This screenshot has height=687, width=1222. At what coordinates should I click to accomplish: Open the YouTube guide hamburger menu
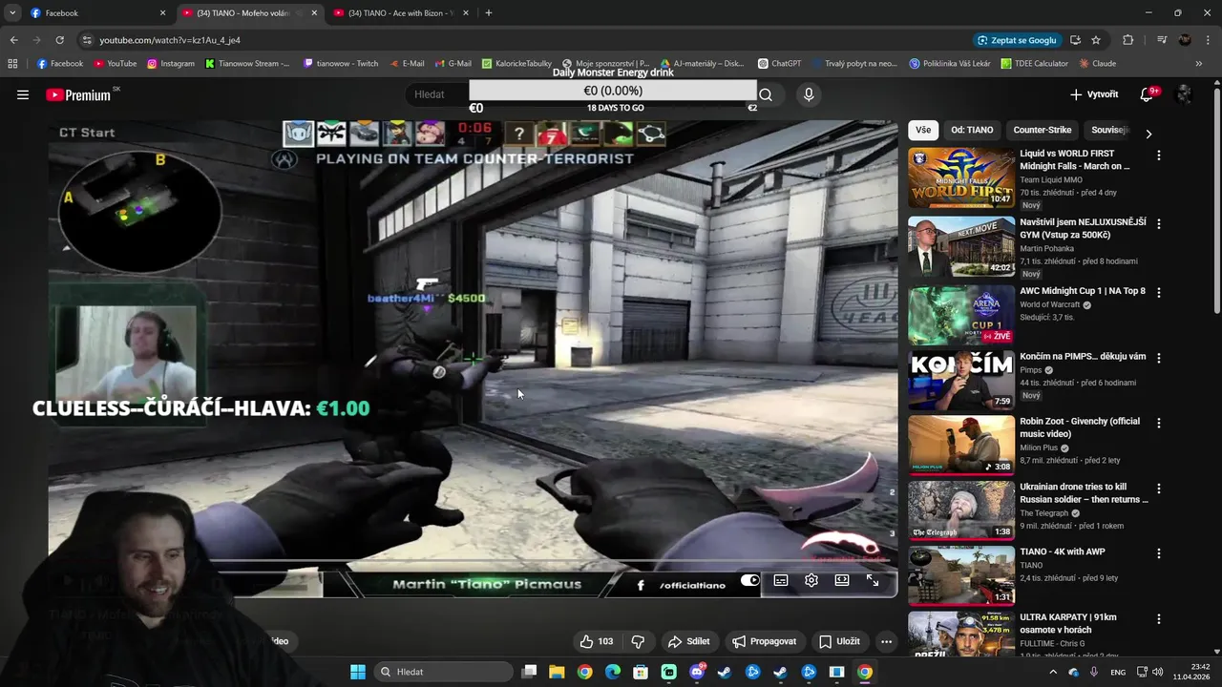tap(23, 94)
